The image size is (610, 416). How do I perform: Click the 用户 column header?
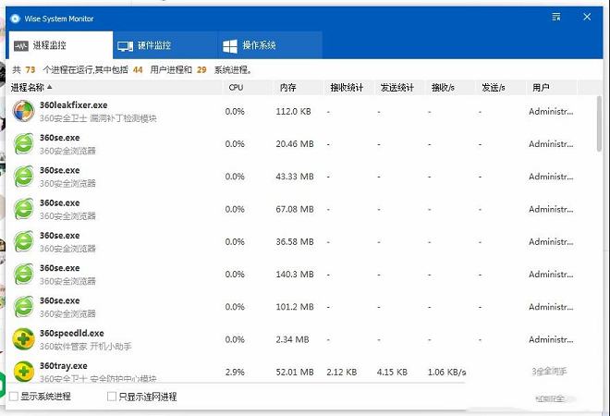[541, 88]
